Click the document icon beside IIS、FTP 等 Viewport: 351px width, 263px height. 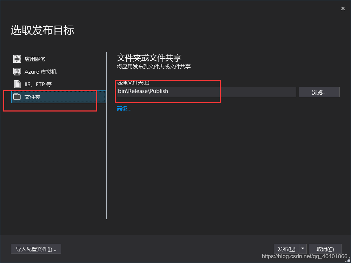(17, 84)
